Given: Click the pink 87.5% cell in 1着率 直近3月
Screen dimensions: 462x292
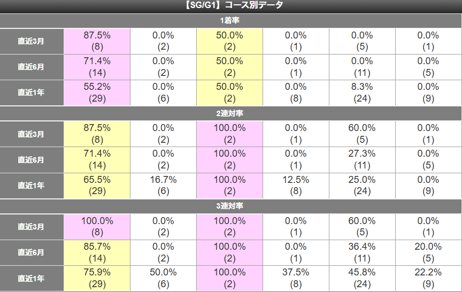Looking at the screenshot, I should [x=97, y=41].
